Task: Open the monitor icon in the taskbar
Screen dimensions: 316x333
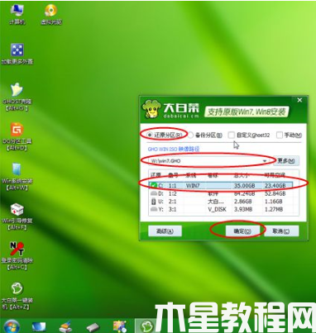Action: (39, 326)
